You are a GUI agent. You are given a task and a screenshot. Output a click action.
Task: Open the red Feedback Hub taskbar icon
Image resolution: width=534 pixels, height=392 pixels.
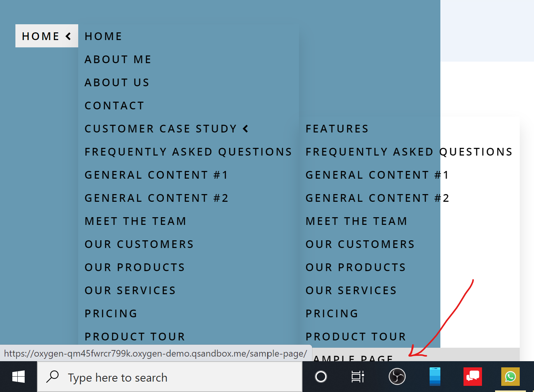click(472, 377)
